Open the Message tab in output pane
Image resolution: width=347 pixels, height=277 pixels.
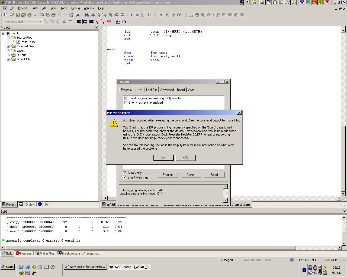[24, 253]
